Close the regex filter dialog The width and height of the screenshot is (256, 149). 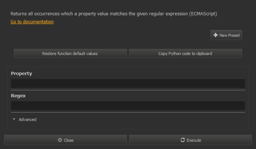[65, 140]
